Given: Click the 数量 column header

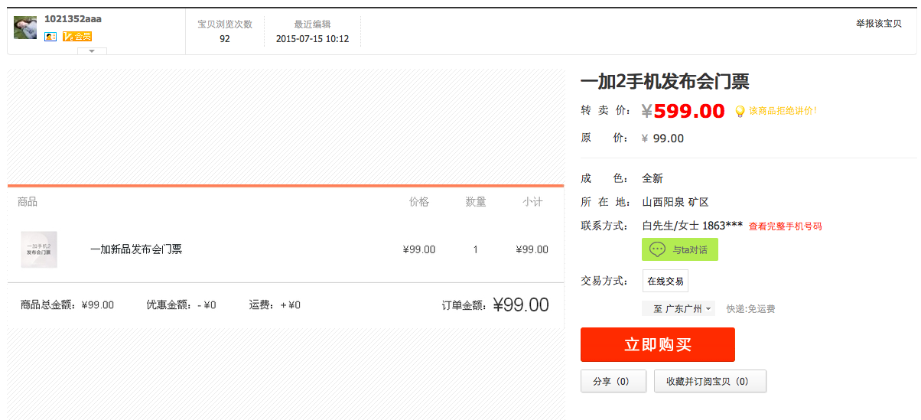Looking at the screenshot, I should click(x=476, y=202).
